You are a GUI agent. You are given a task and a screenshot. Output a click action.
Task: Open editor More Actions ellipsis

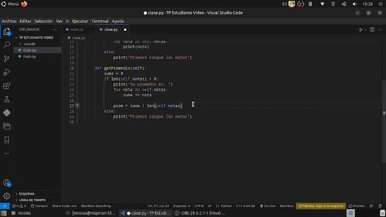click(379, 30)
